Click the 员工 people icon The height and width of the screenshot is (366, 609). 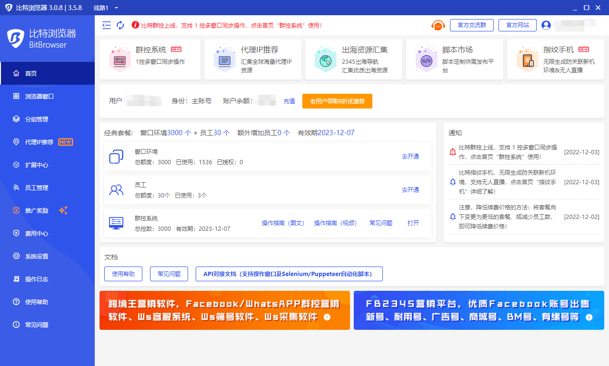[x=116, y=190]
